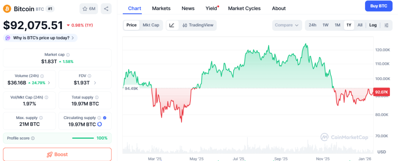Viewport: 398px width, 161px height.
Task: Click the Profile score progress bar
Action: 83,138
